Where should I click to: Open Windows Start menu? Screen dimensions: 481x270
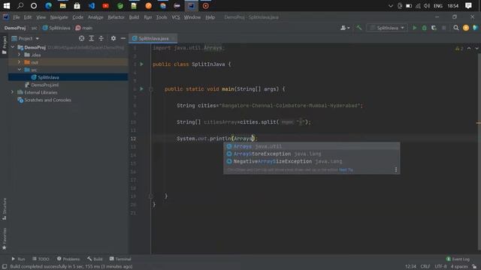coord(7,5)
